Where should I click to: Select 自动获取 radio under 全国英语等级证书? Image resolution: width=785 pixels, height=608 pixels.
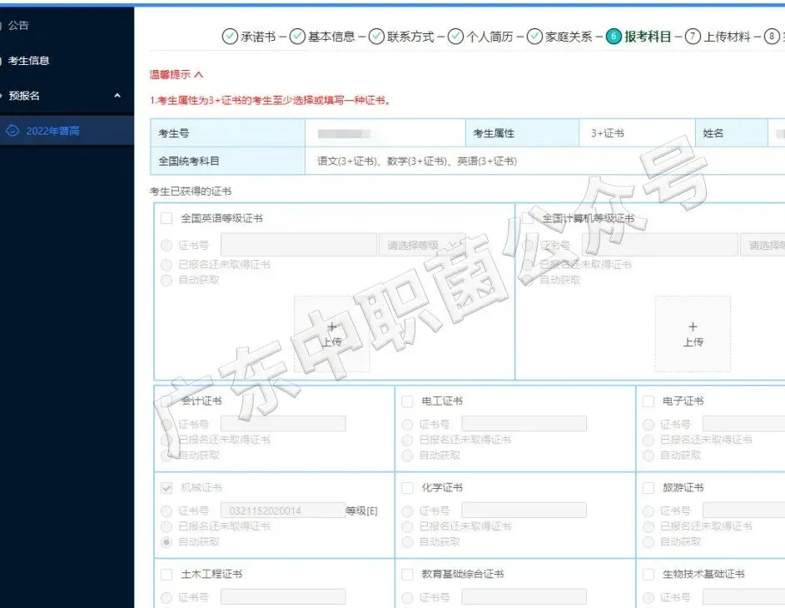166,280
